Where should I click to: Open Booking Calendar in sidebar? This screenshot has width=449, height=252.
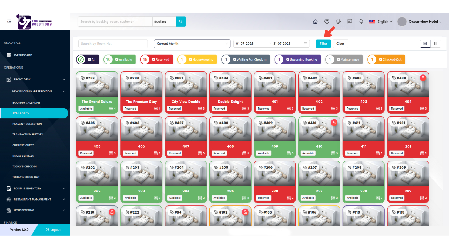click(x=26, y=103)
